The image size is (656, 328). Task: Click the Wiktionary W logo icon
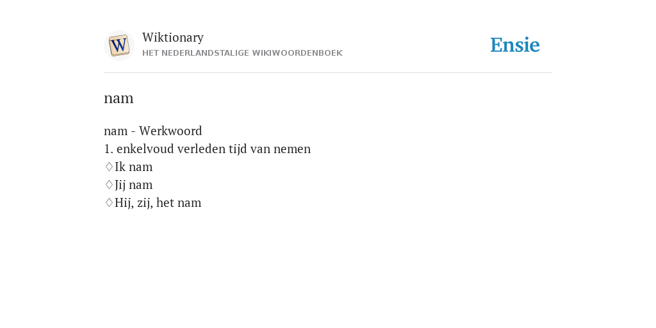[x=119, y=45]
